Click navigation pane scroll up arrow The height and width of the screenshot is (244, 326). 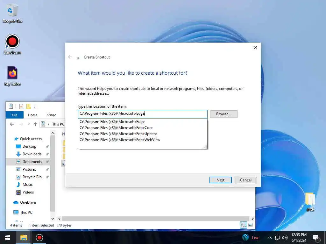53,133
